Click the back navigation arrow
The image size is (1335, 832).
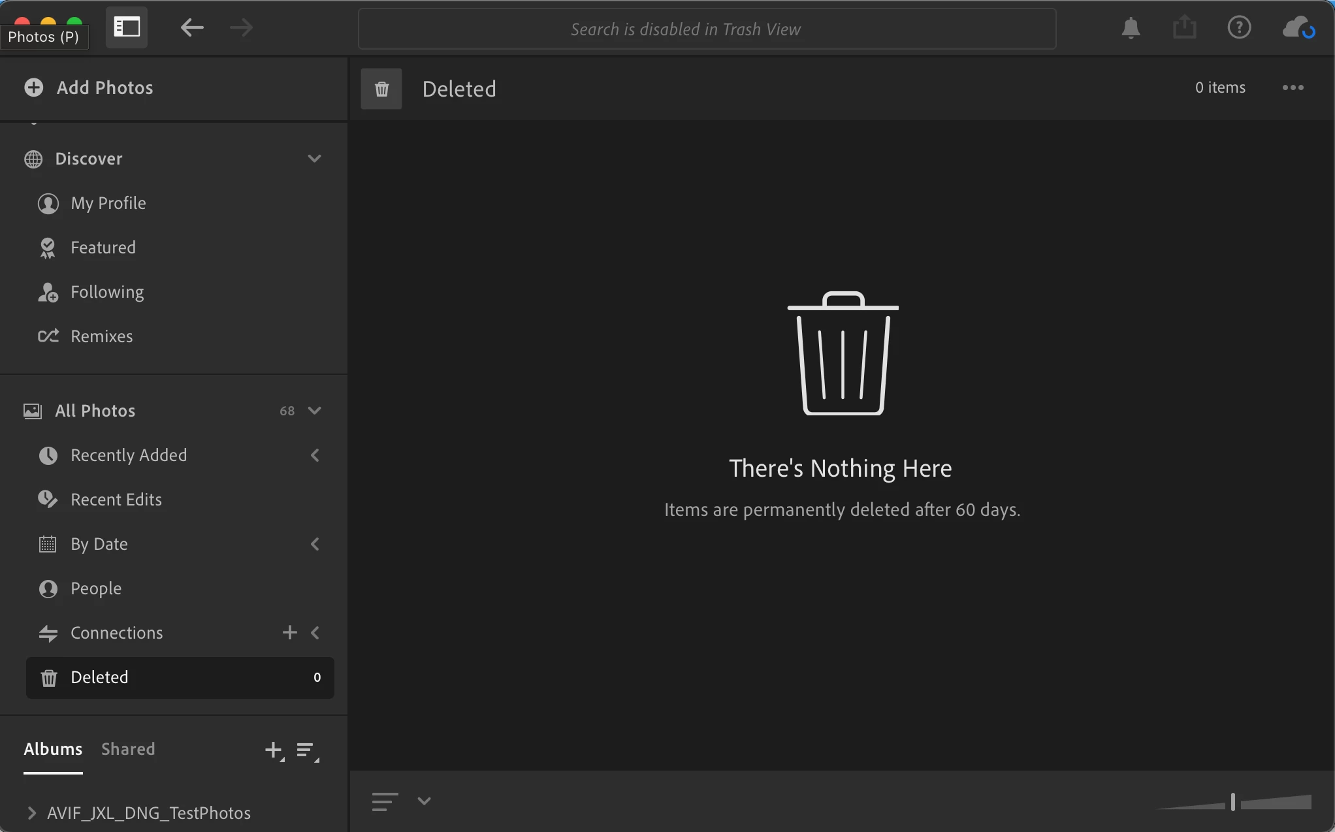[x=191, y=27]
